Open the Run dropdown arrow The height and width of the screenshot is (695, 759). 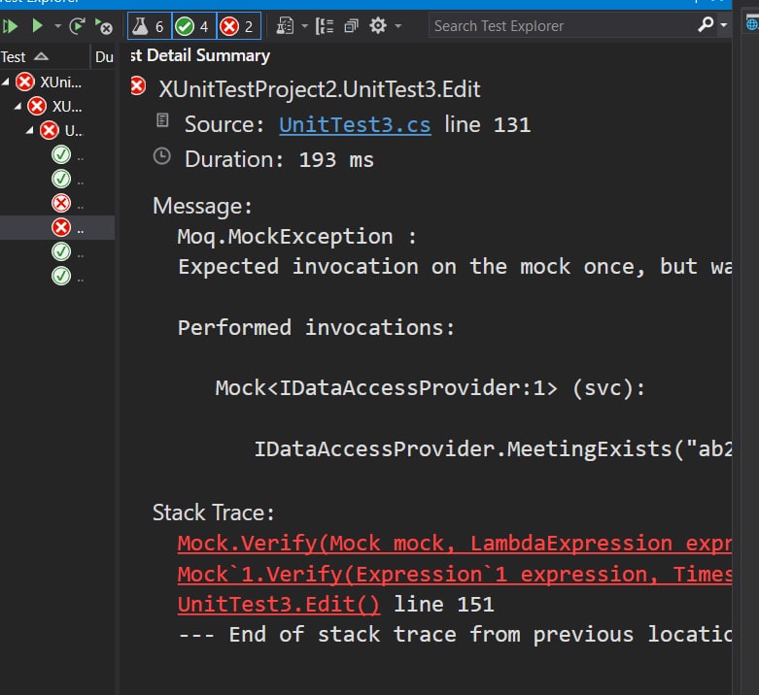tap(57, 25)
